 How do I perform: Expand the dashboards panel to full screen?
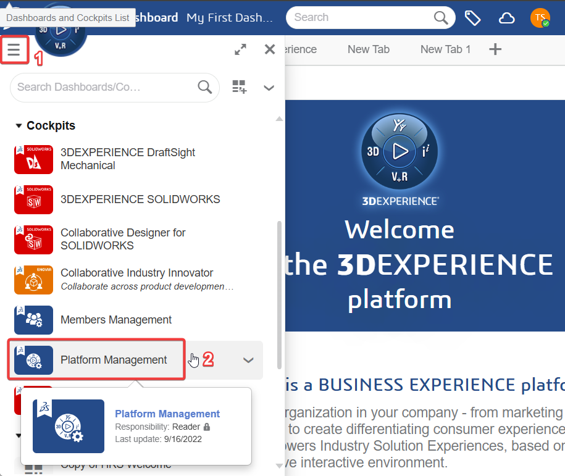tap(240, 49)
